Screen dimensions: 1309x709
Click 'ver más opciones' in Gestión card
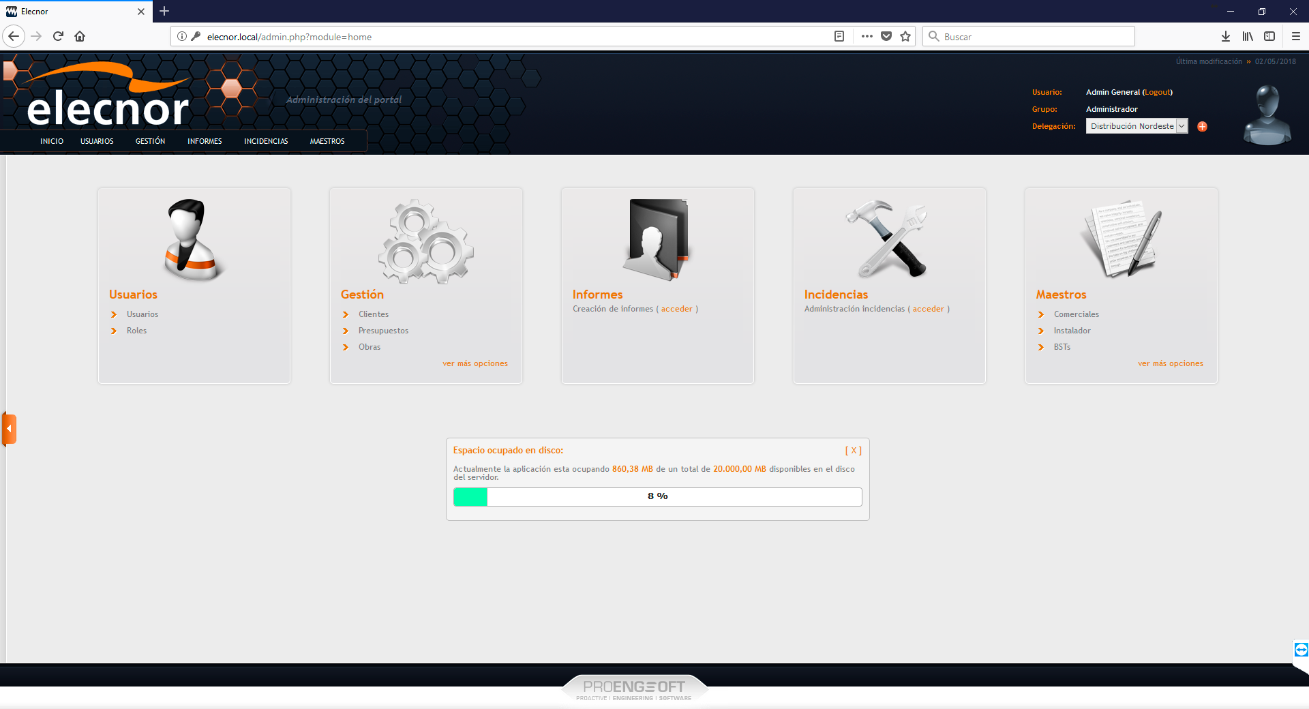point(475,363)
